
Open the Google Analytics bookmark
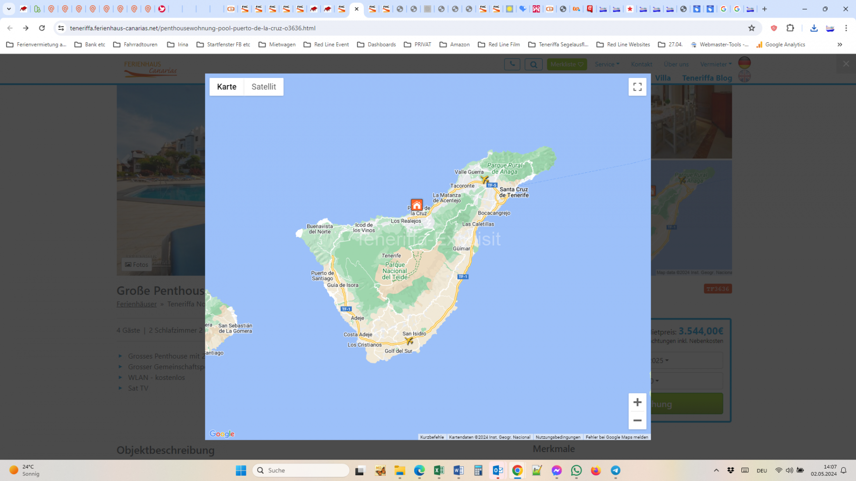pyautogui.click(x=780, y=45)
